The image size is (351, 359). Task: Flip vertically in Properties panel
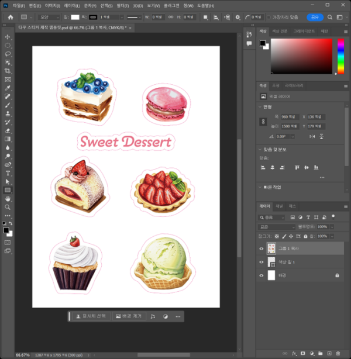[321, 136]
